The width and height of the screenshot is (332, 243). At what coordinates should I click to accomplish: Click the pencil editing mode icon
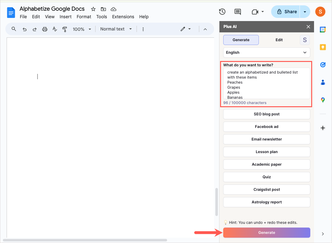click(x=183, y=29)
